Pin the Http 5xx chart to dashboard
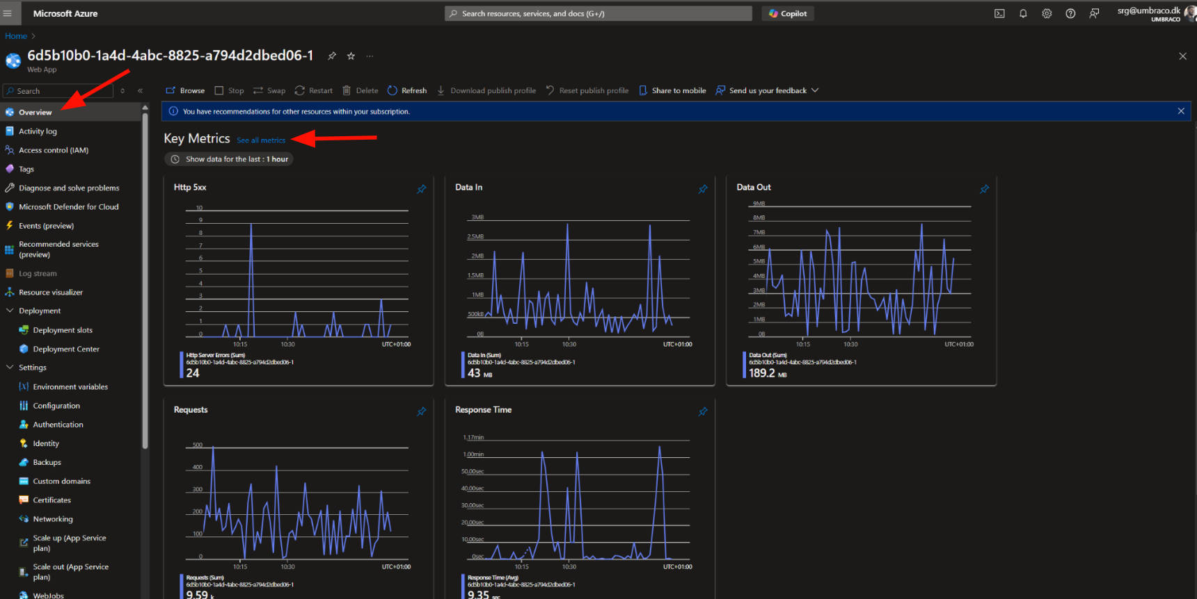 click(x=421, y=189)
